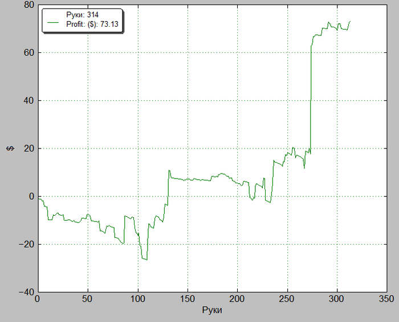Click the x-axis tick label 300
Viewport: 399px width, 322px height.
336,299
